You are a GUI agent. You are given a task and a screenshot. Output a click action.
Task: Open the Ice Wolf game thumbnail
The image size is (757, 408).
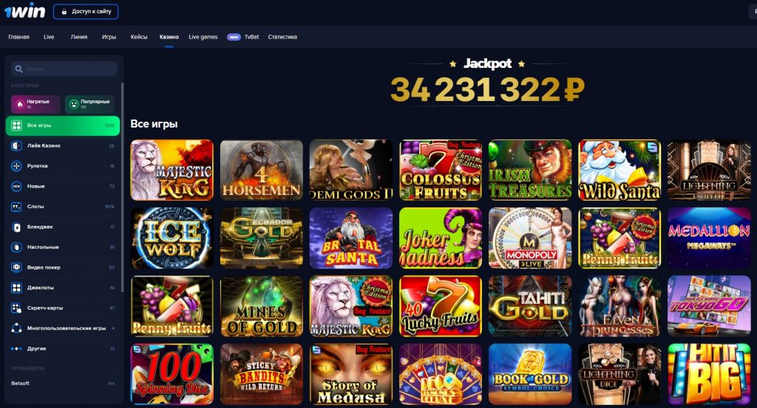pyautogui.click(x=172, y=238)
